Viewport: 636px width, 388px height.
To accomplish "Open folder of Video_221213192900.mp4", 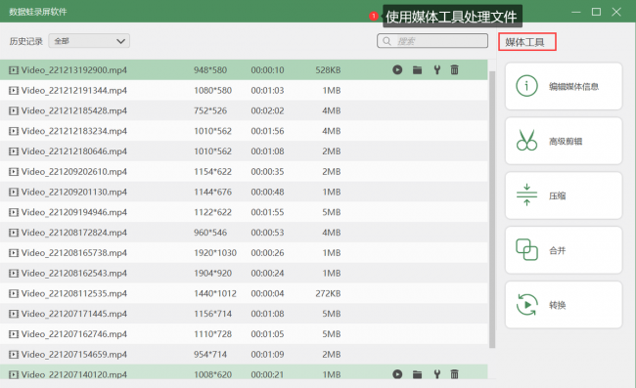I will 417,70.
